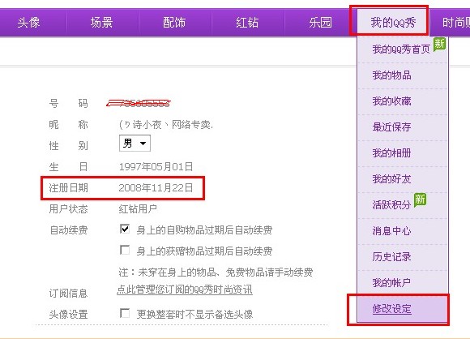Open the 乐园 tab
This screenshot has height=339, width=470.
(320, 23)
